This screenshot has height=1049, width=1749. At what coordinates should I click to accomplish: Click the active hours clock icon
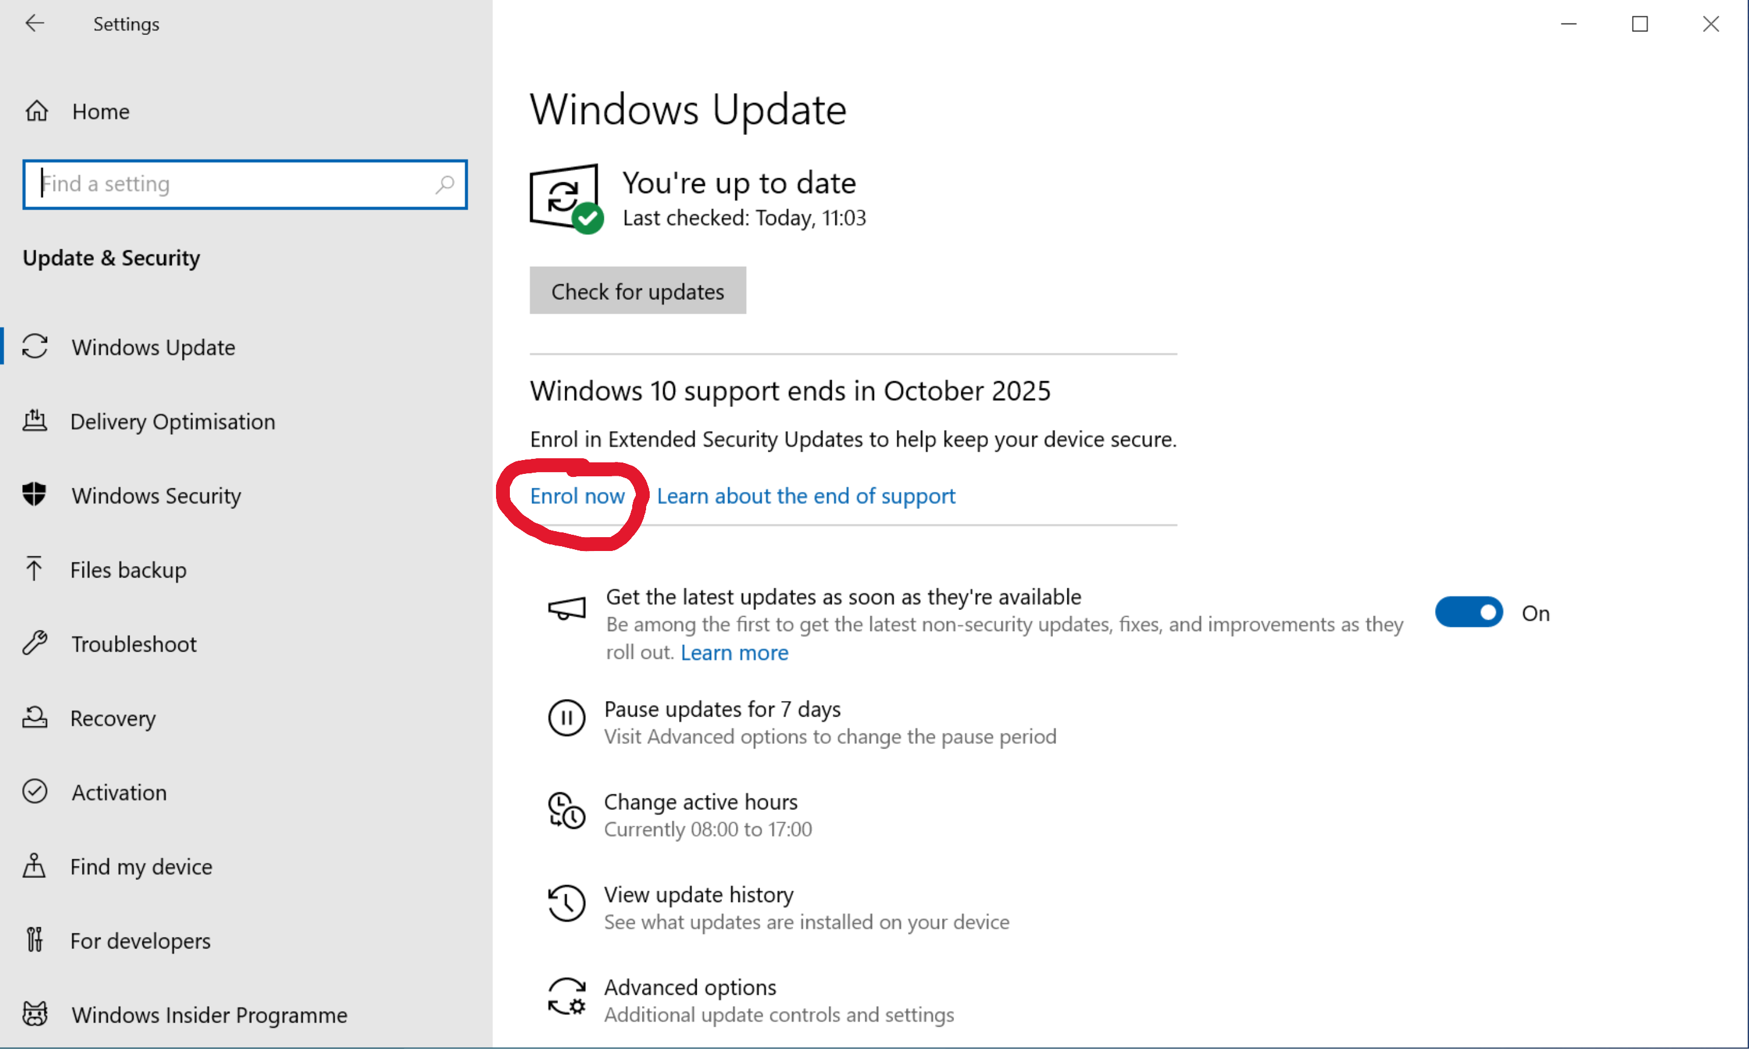567,810
